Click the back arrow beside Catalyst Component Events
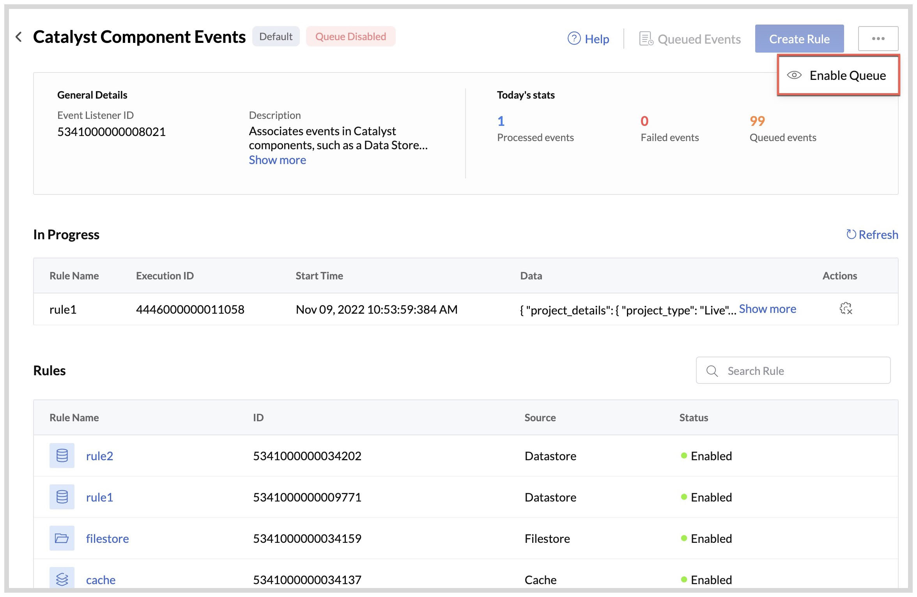This screenshot has height=597, width=917. point(18,37)
